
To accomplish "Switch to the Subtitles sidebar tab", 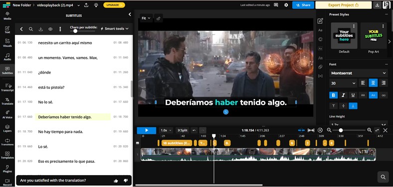I will 7,70.
